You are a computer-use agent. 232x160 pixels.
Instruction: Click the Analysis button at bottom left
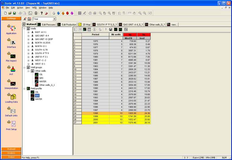click(x=11, y=153)
